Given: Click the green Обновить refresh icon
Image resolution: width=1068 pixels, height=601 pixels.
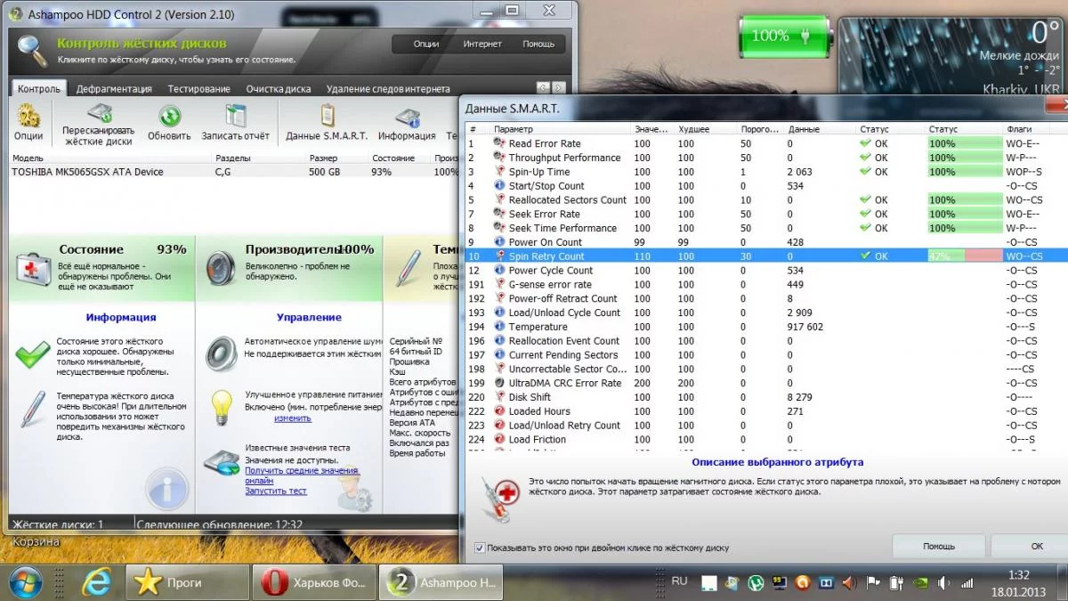Looking at the screenshot, I should [170, 117].
